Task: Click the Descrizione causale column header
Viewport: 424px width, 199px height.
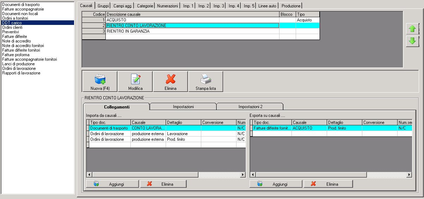Action: pyautogui.click(x=192, y=14)
